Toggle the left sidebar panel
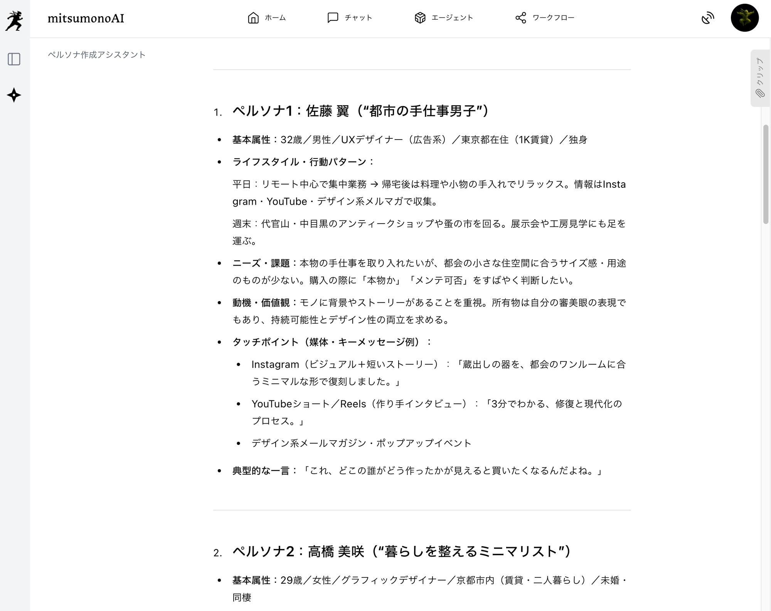Image resolution: width=771 pixels, height=611 pixels. click(14, 59)
